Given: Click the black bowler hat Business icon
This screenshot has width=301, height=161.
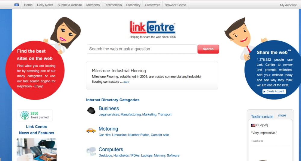Looking at the screenshot, I should [x=91, y=110].
